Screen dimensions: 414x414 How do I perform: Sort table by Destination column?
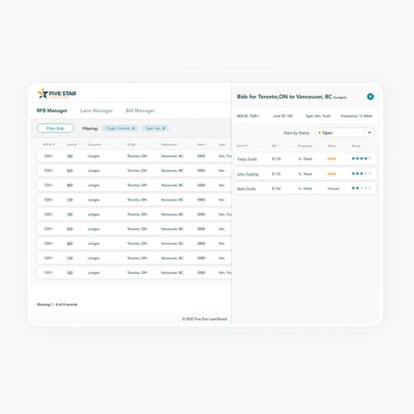point(170,144)
